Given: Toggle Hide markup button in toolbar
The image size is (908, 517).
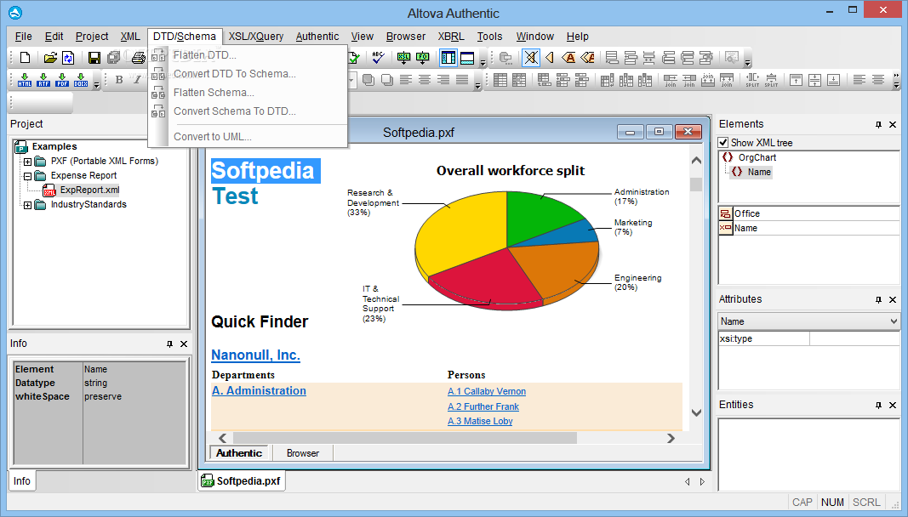Looking at the screenshot, I should click(x=530, y=57).
